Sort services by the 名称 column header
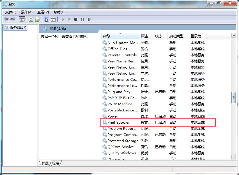 pos(117,35)
